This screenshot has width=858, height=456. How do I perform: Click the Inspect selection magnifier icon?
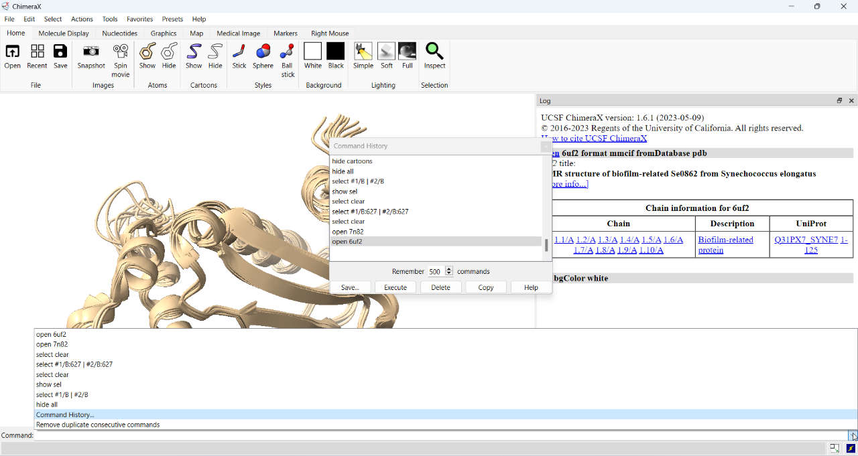434,52
